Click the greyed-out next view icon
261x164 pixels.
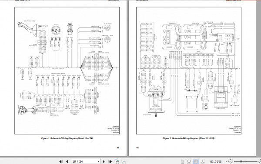coord(124,161)
